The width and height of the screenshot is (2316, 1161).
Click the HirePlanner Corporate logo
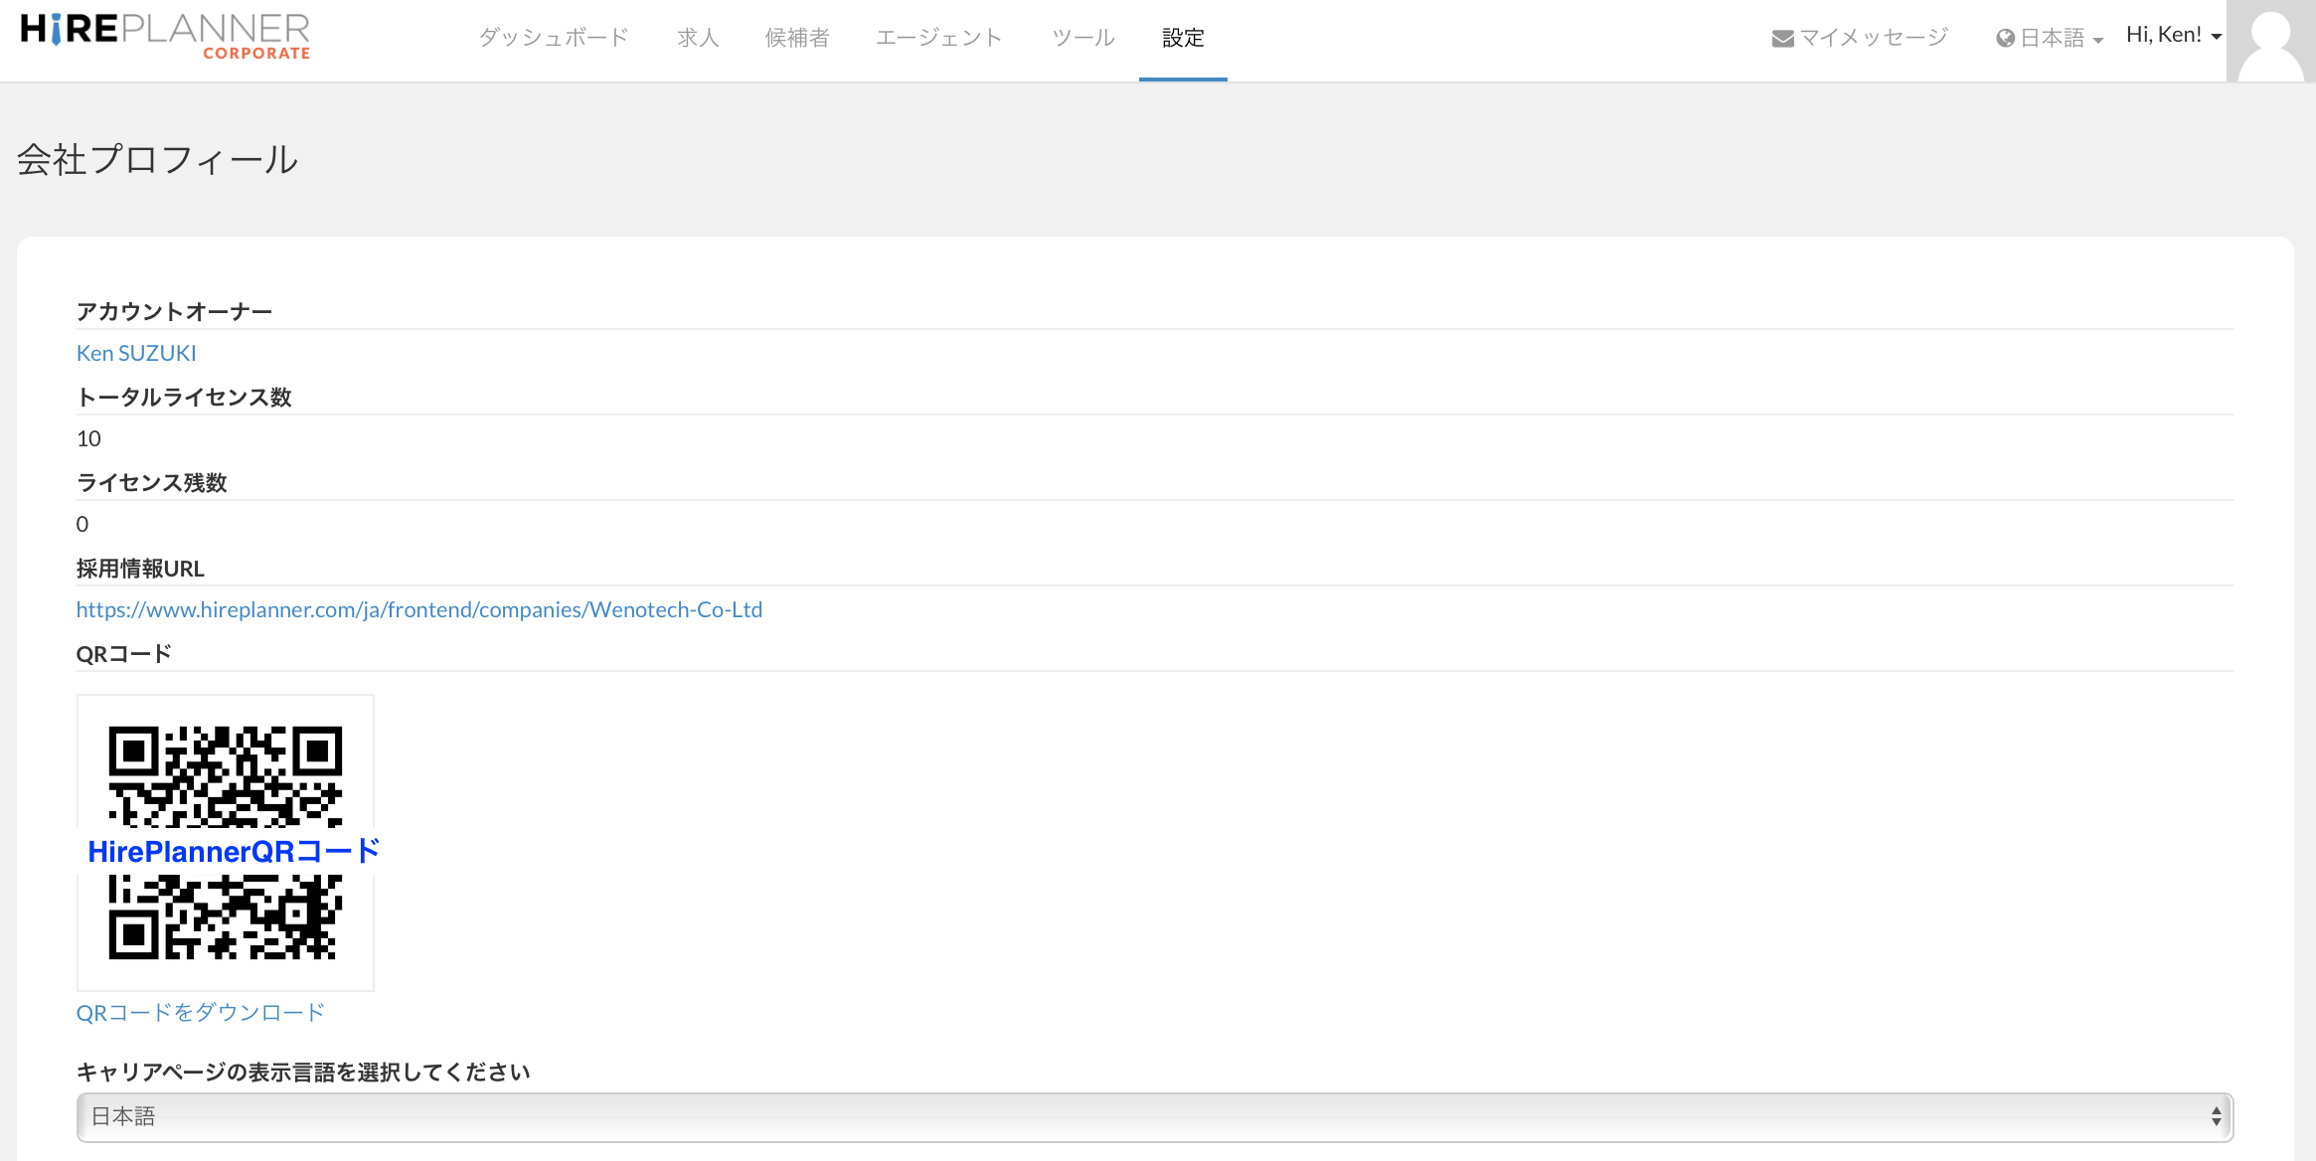click(x=165, y=36)
